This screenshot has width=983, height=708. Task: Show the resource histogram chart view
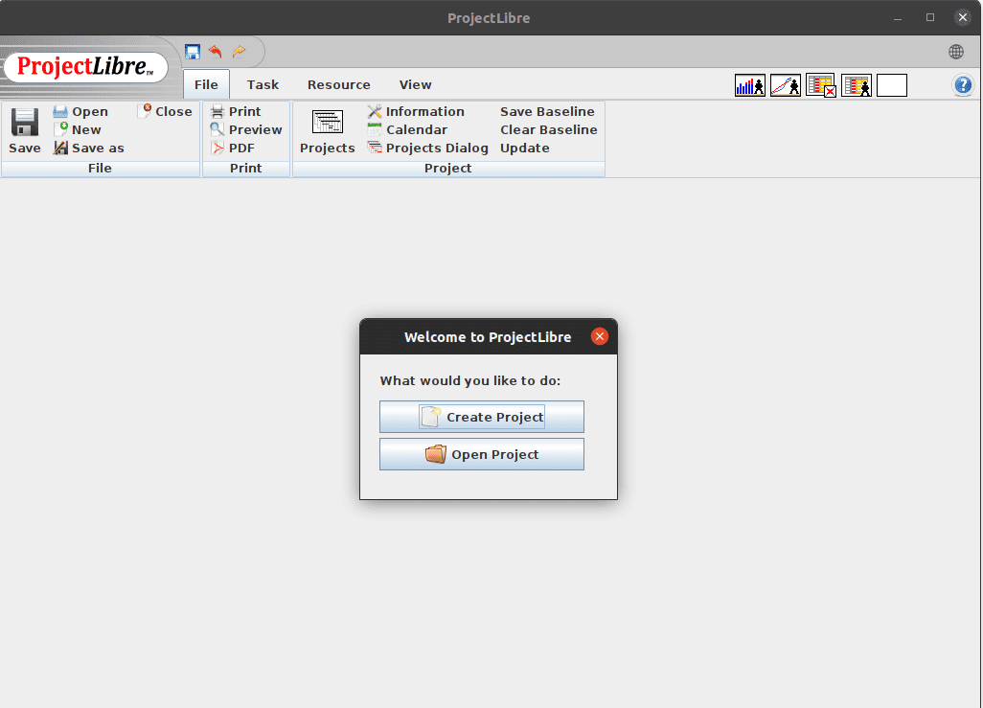[750, 85]
